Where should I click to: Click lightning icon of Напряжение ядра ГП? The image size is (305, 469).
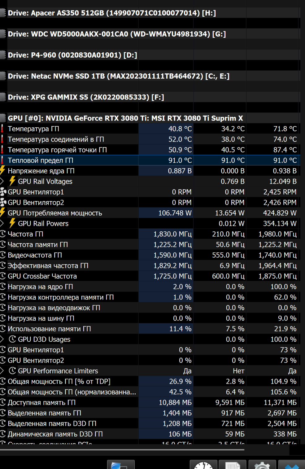point(2,171)
